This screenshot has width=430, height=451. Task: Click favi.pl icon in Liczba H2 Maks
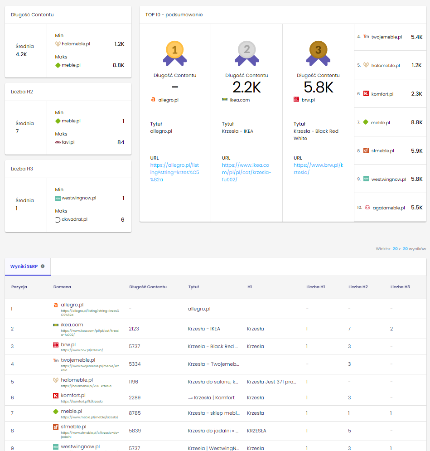click(x=58, y=142)
